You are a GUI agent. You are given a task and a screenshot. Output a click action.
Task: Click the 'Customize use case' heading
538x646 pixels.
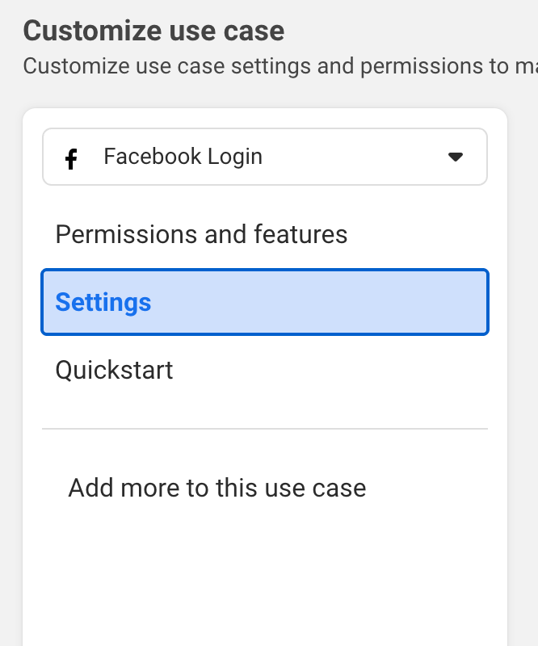pos(153,31)
